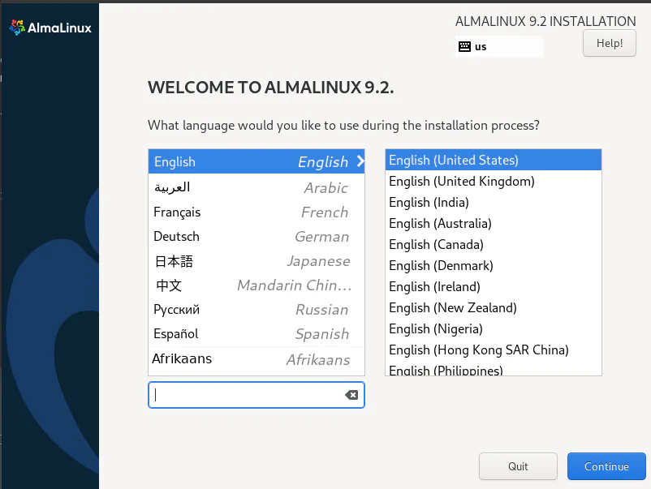Screen dimensions: 651x489
Task: Select English in the language list
Action: (257, 161)
